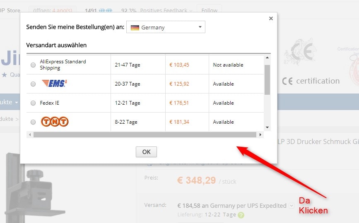Click the horizontal scrollbar left arrow
The height and width of the screenshot is (223, 359).
point(29,135)
